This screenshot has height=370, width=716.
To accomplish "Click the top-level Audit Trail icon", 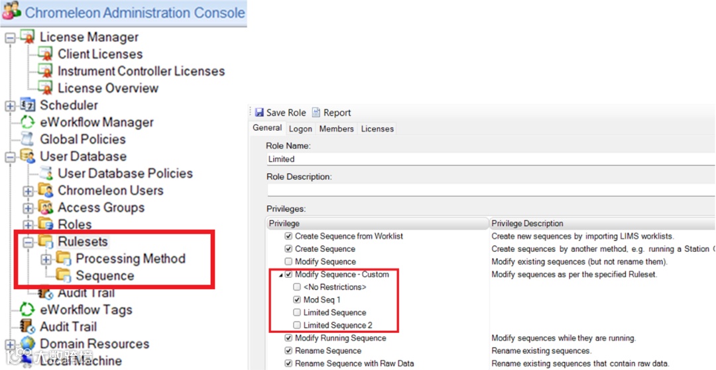I will (x=27, y=327).
